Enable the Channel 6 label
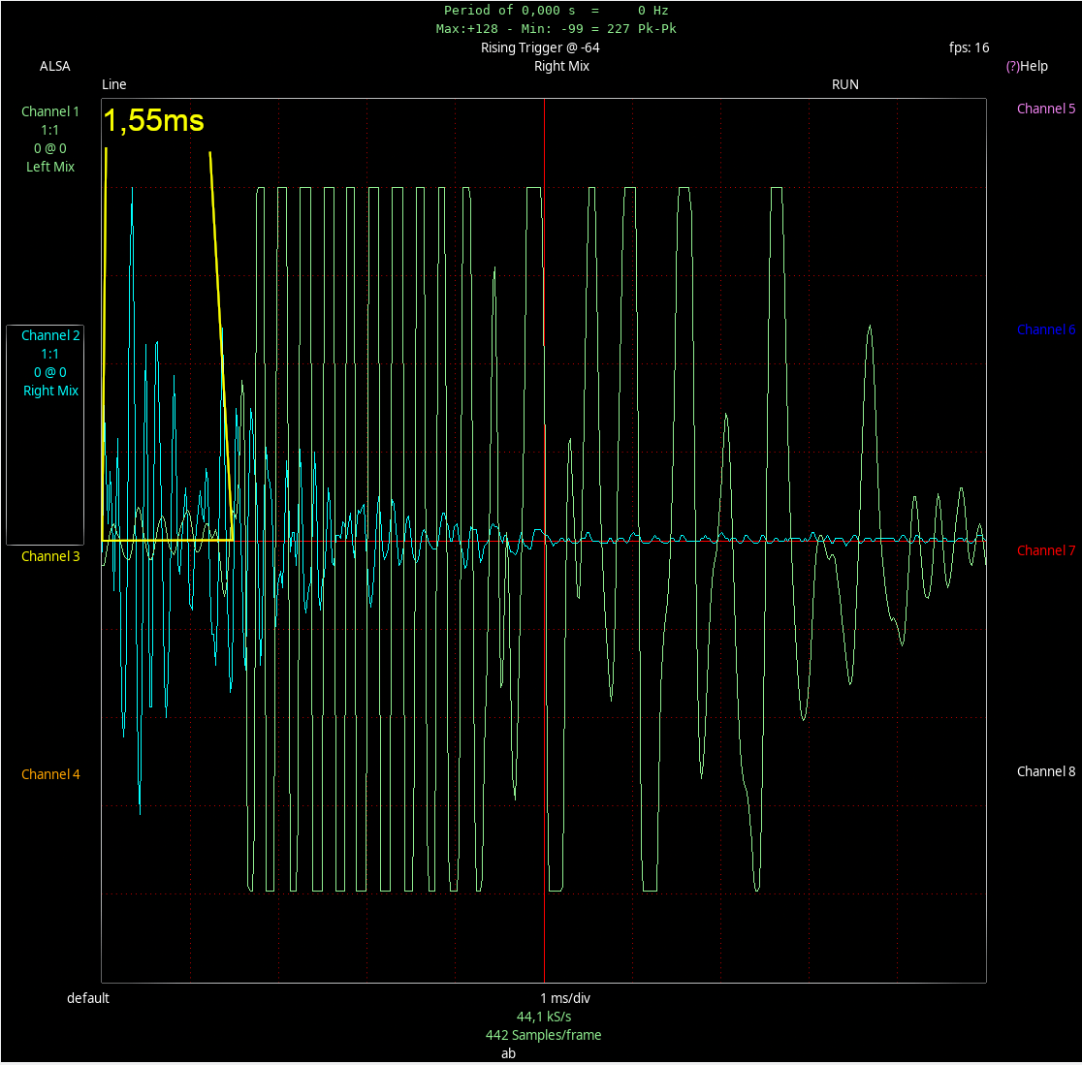1082x1065 pixels. tap(1046, 329)
